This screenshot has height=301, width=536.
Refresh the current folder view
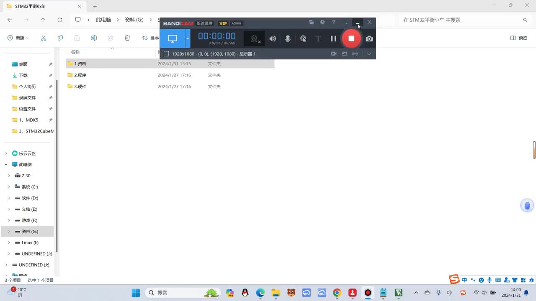60,20
